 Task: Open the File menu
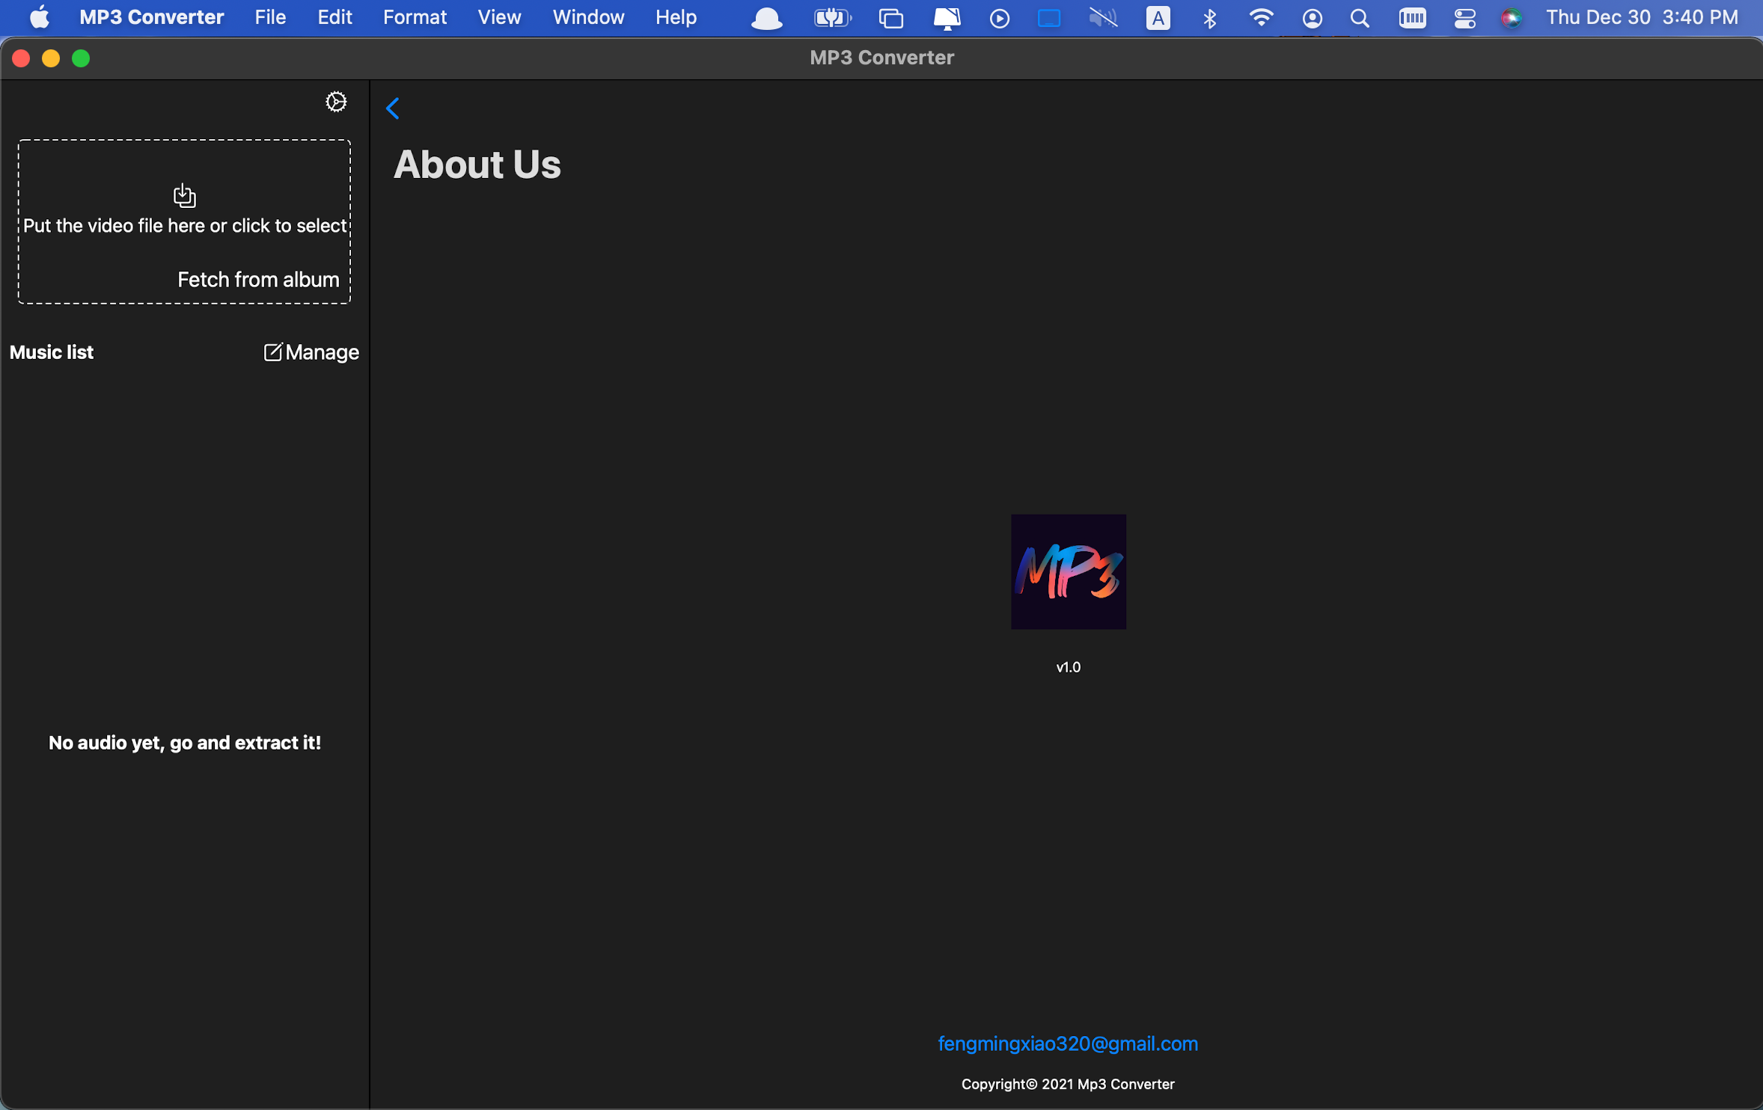(x=270, y=17)
